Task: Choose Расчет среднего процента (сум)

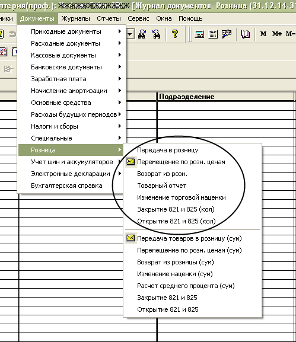Action: [x=193, y=286]
